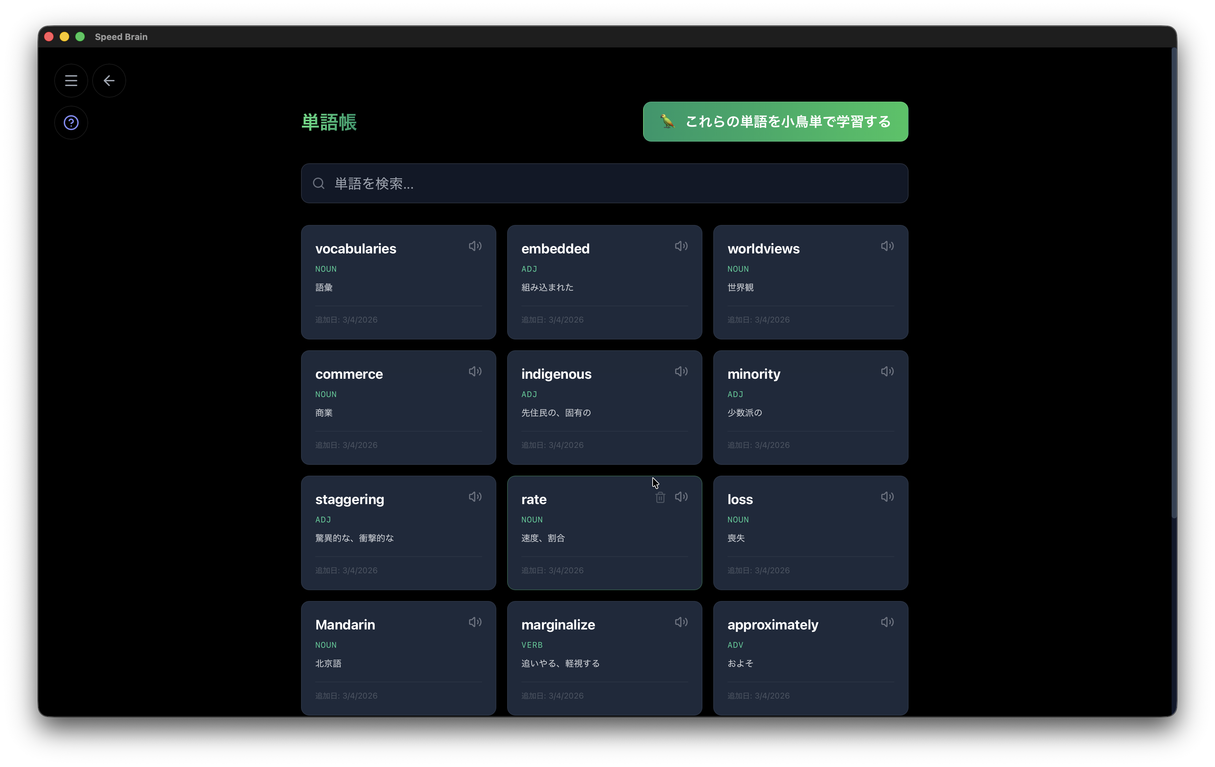1215x767 pixels.
Task: Click the back arrow button
Action: click(x=109, y=81)
